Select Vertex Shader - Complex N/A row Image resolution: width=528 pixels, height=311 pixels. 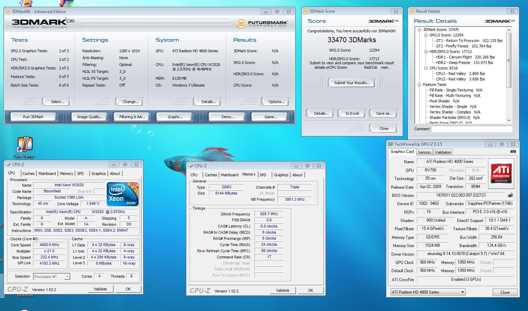(455, 112)
